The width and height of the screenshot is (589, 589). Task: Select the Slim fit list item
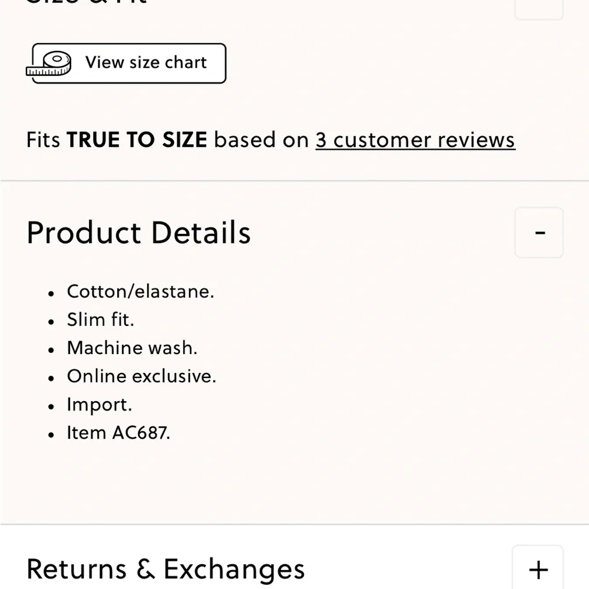[100, 320]
